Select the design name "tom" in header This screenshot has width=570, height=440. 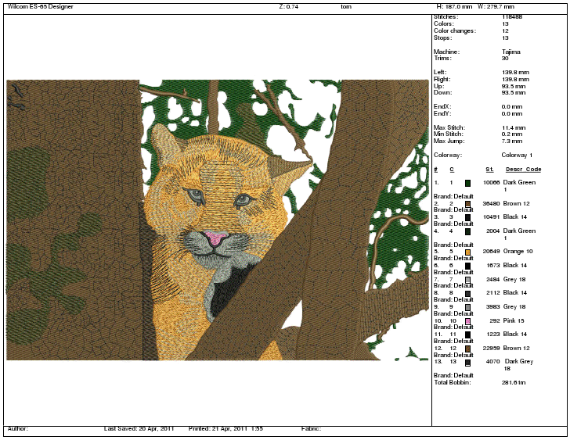coord(346,6)
